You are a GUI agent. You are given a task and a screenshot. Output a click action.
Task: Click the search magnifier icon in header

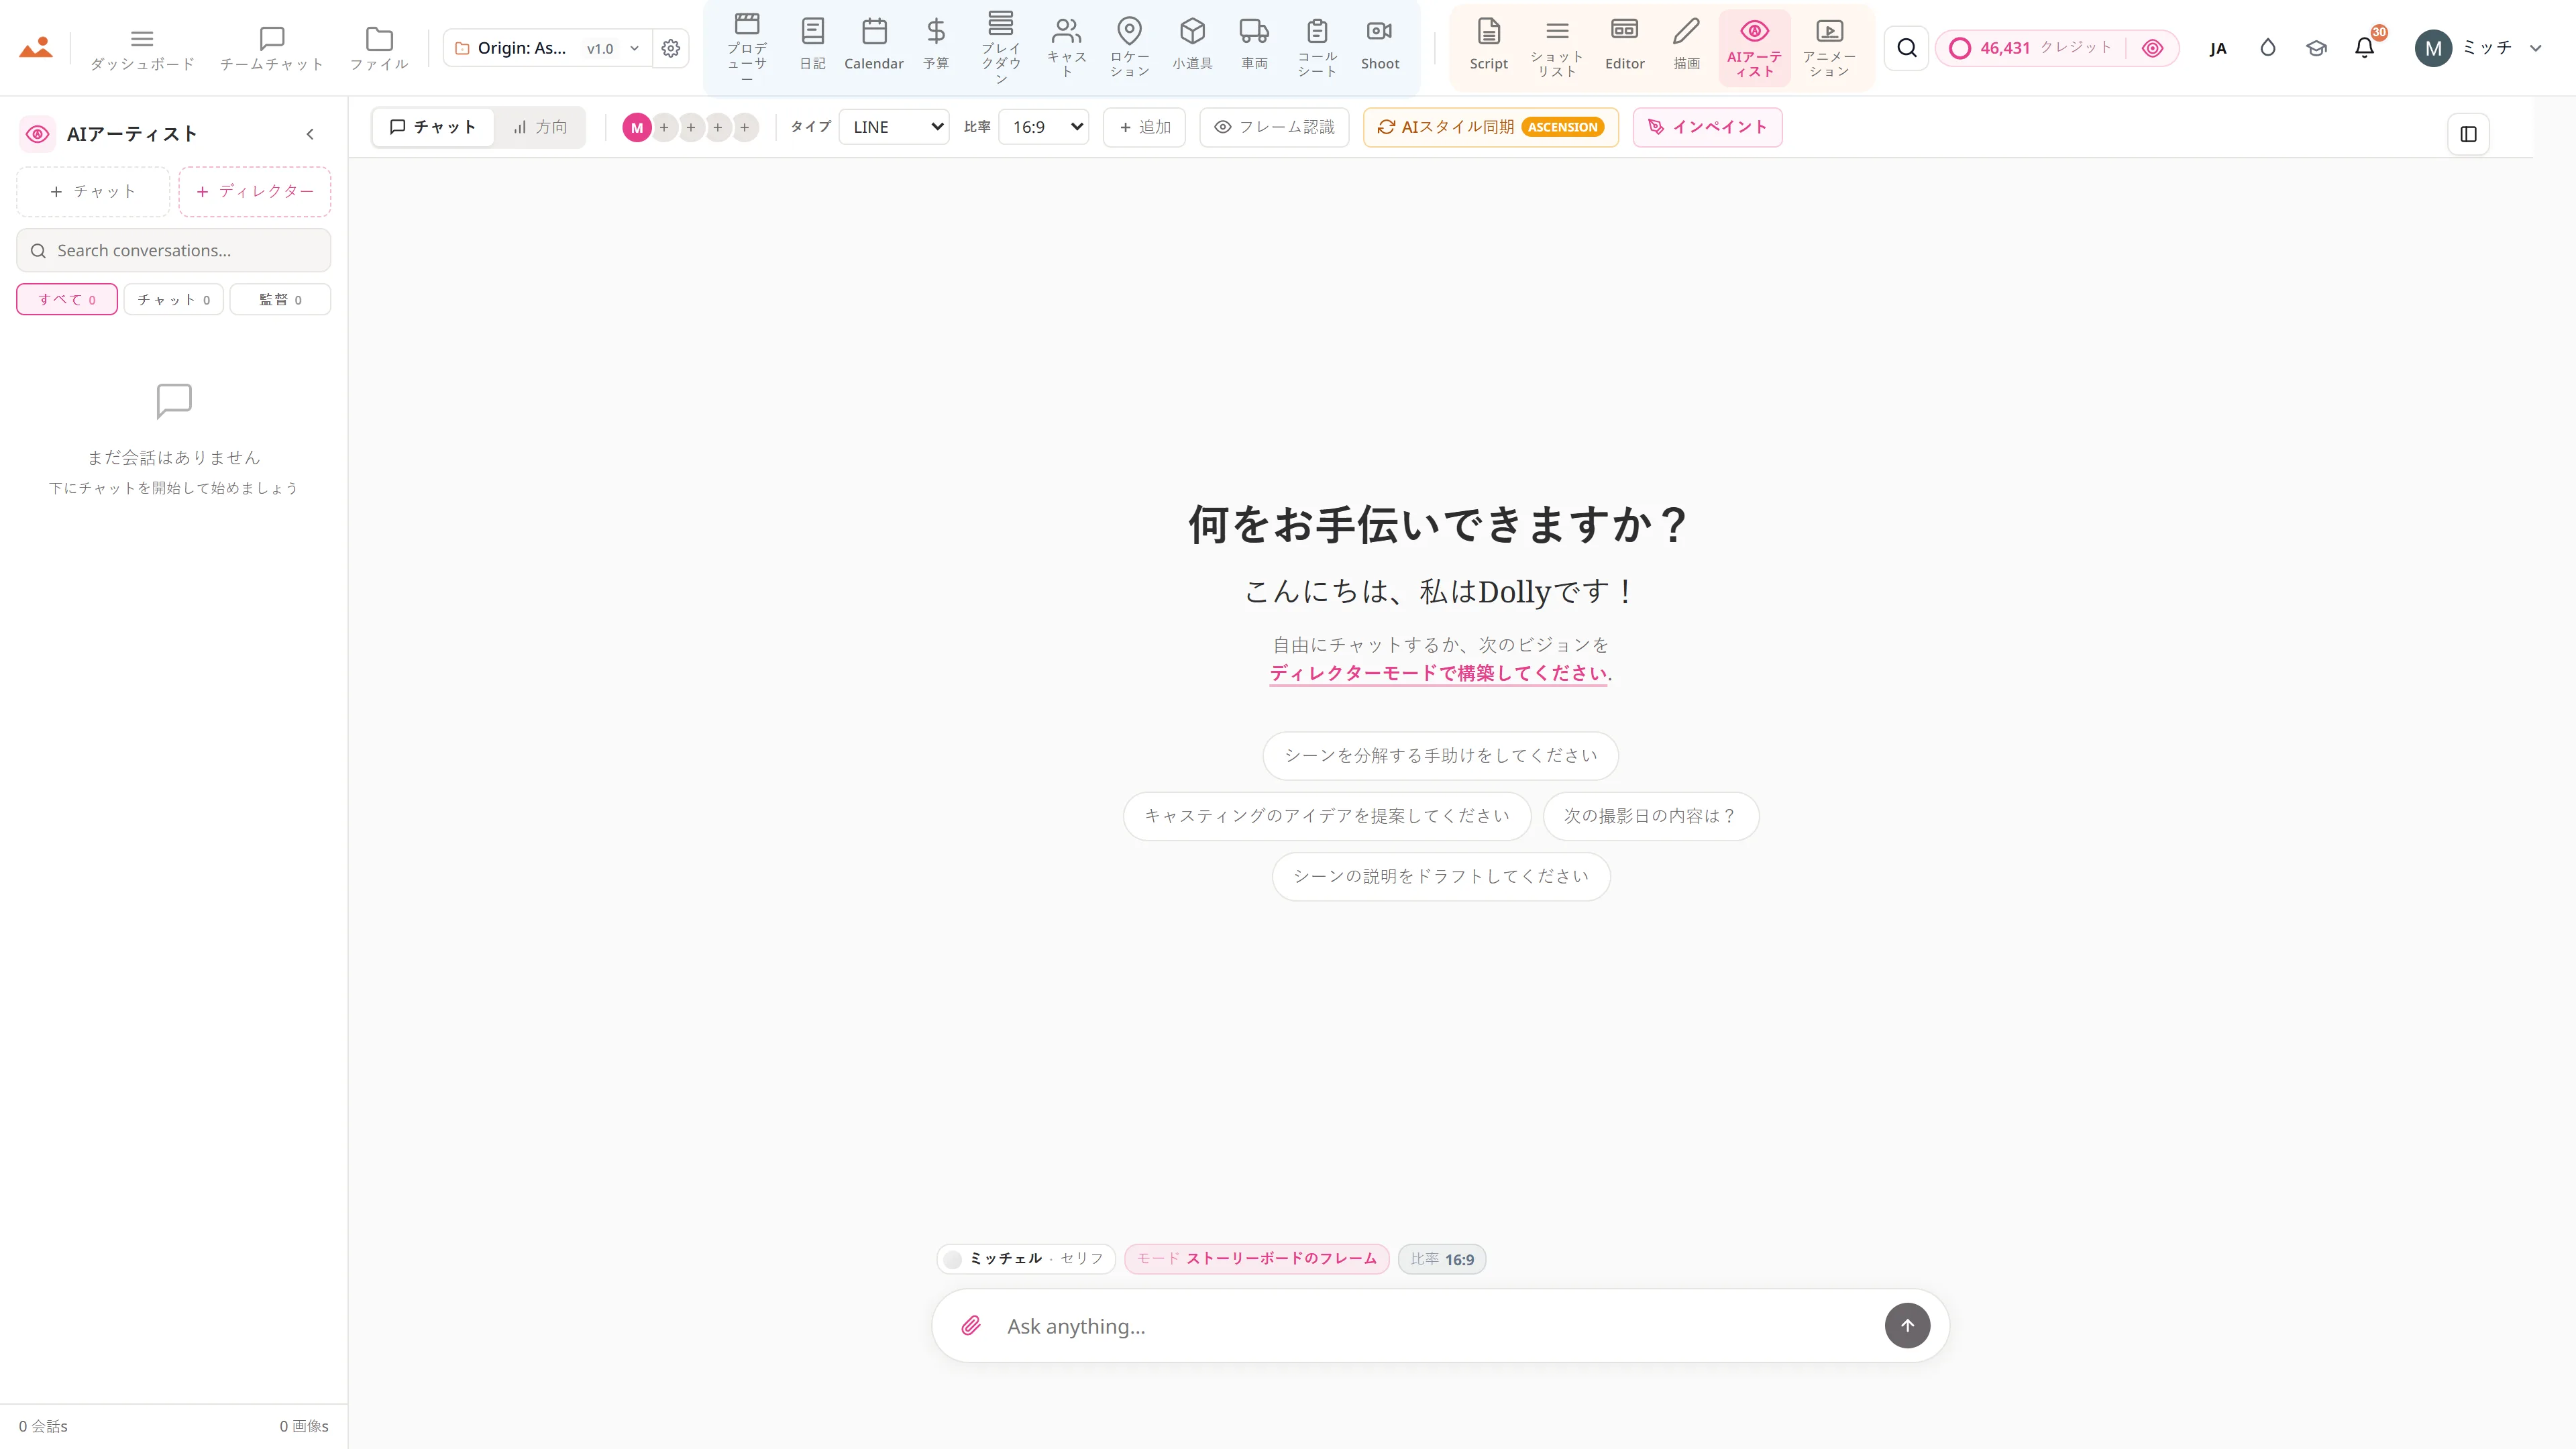point(1907,48)
